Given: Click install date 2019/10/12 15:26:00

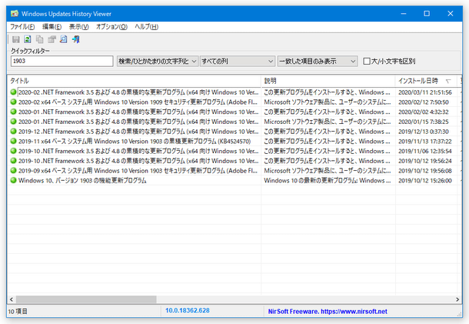Looking at the screenshot, I should point(425,180).
